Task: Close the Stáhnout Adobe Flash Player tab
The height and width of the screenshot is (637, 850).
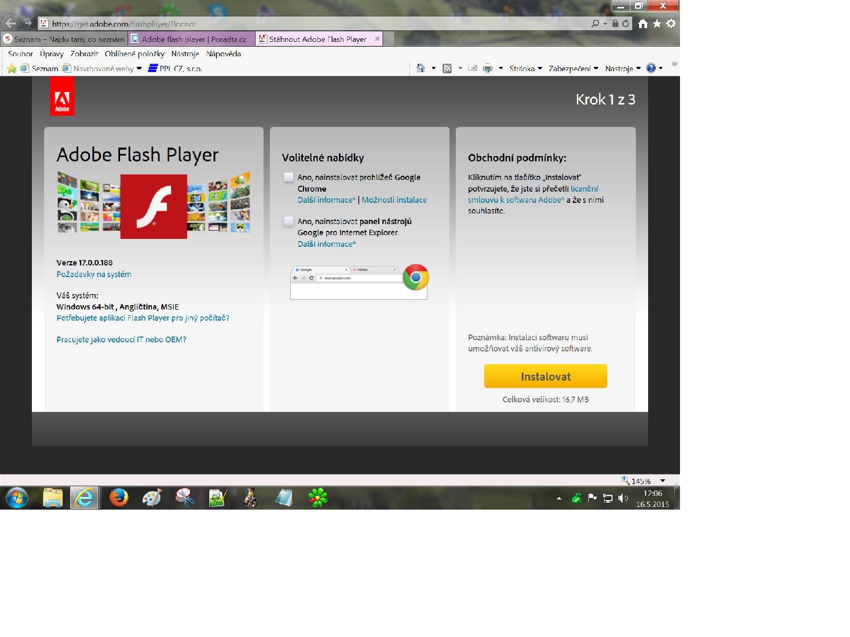Action: point(377,39)
